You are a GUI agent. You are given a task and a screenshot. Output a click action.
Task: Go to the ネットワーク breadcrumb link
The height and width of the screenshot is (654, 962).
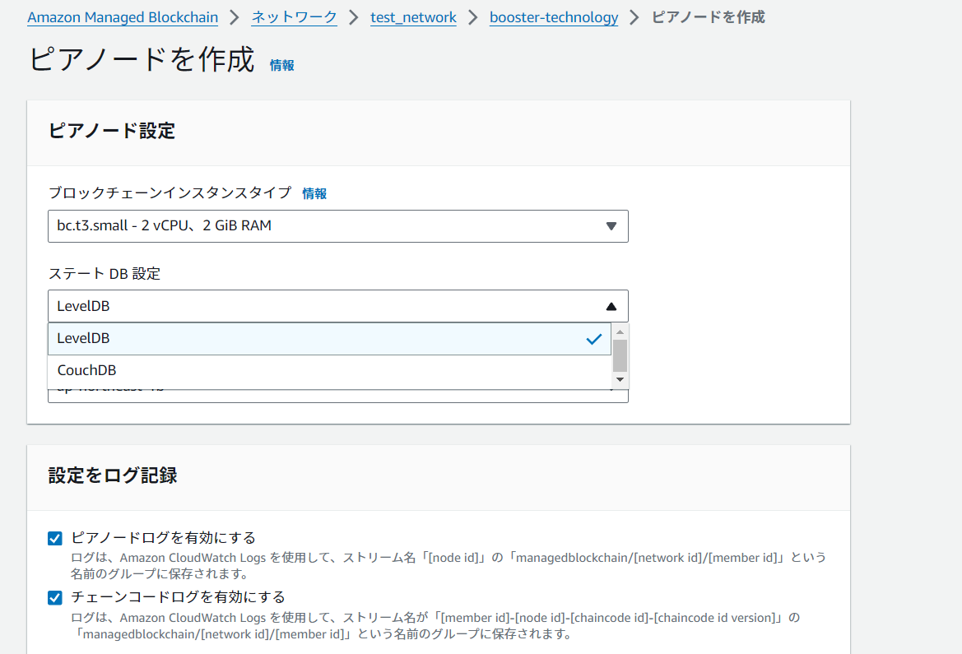pyautogui.click(x=295, y=17)
